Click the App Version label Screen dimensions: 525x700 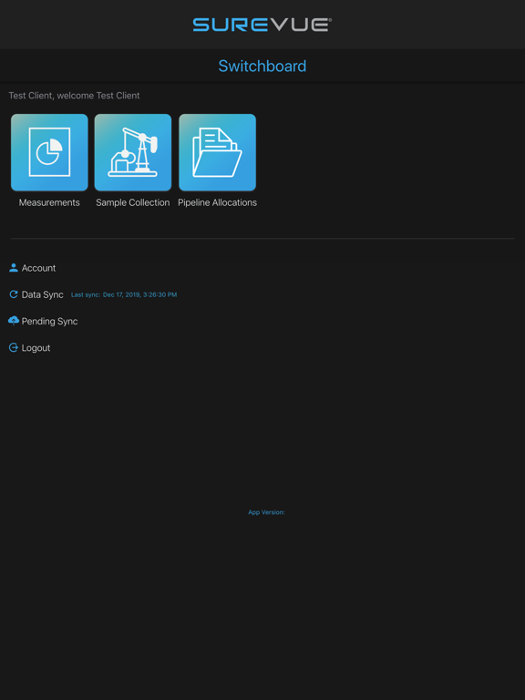(x=266, y=512)
